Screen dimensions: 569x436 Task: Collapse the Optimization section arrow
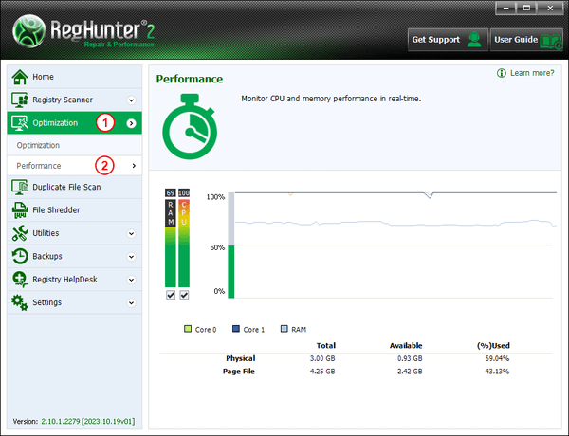pos(132,123)
